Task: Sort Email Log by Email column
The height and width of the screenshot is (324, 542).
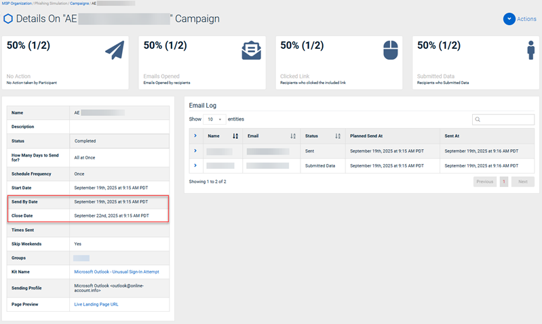Action: (293, 136)
